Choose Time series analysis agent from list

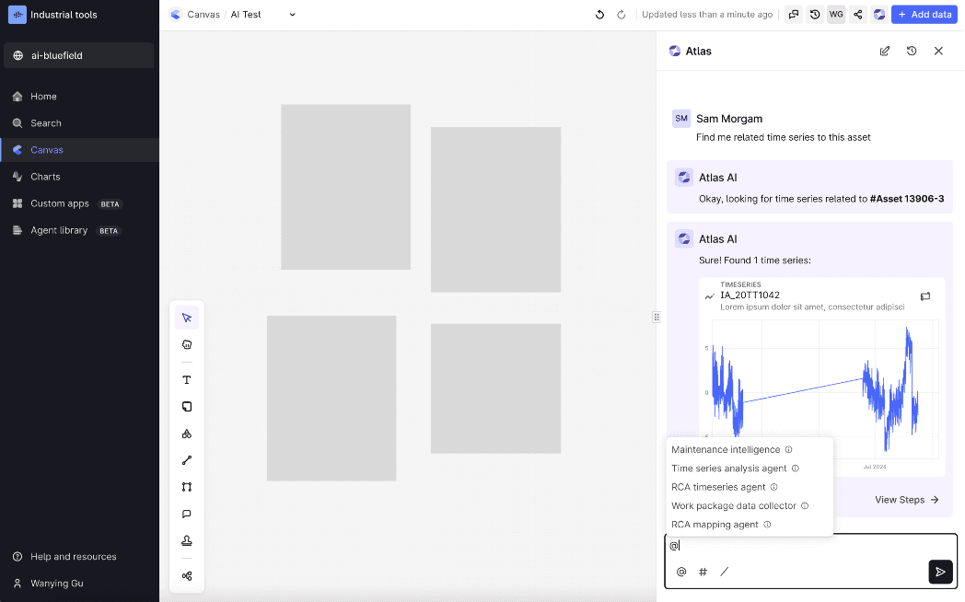pyautogui.click(x=728, y=469)
